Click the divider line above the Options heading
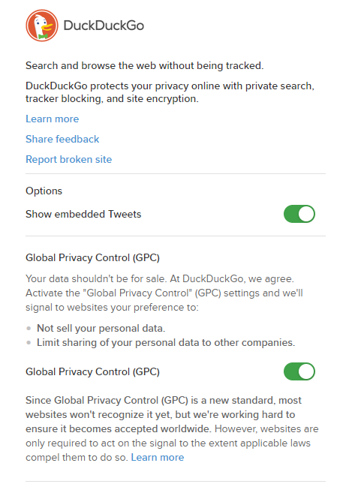 pos(176,174)
